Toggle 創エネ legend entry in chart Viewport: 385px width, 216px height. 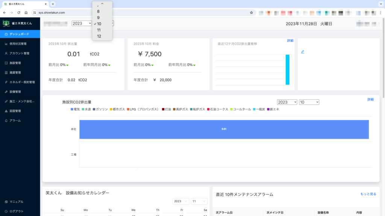(x=273, y=109)
